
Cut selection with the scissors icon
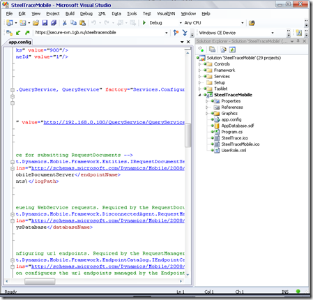(65, 23)
